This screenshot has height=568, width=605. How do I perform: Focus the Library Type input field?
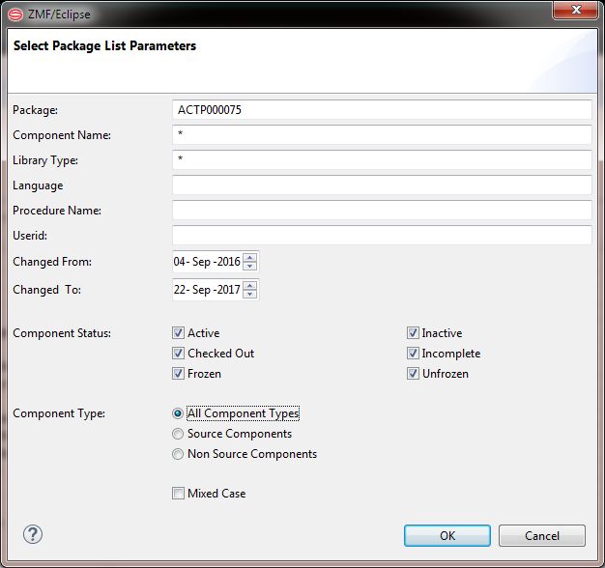382,160
